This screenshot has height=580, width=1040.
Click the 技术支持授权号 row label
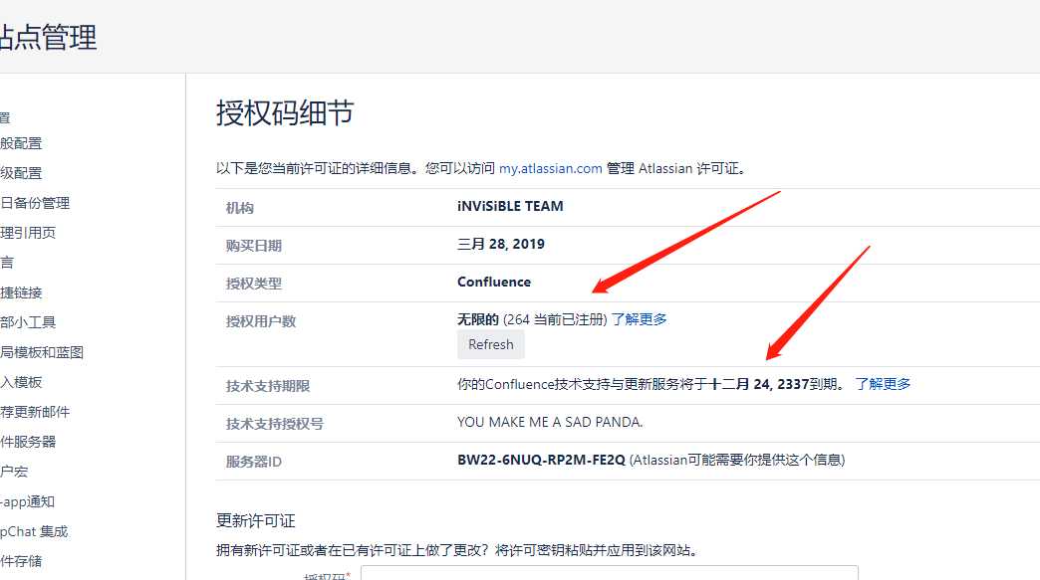275,424
